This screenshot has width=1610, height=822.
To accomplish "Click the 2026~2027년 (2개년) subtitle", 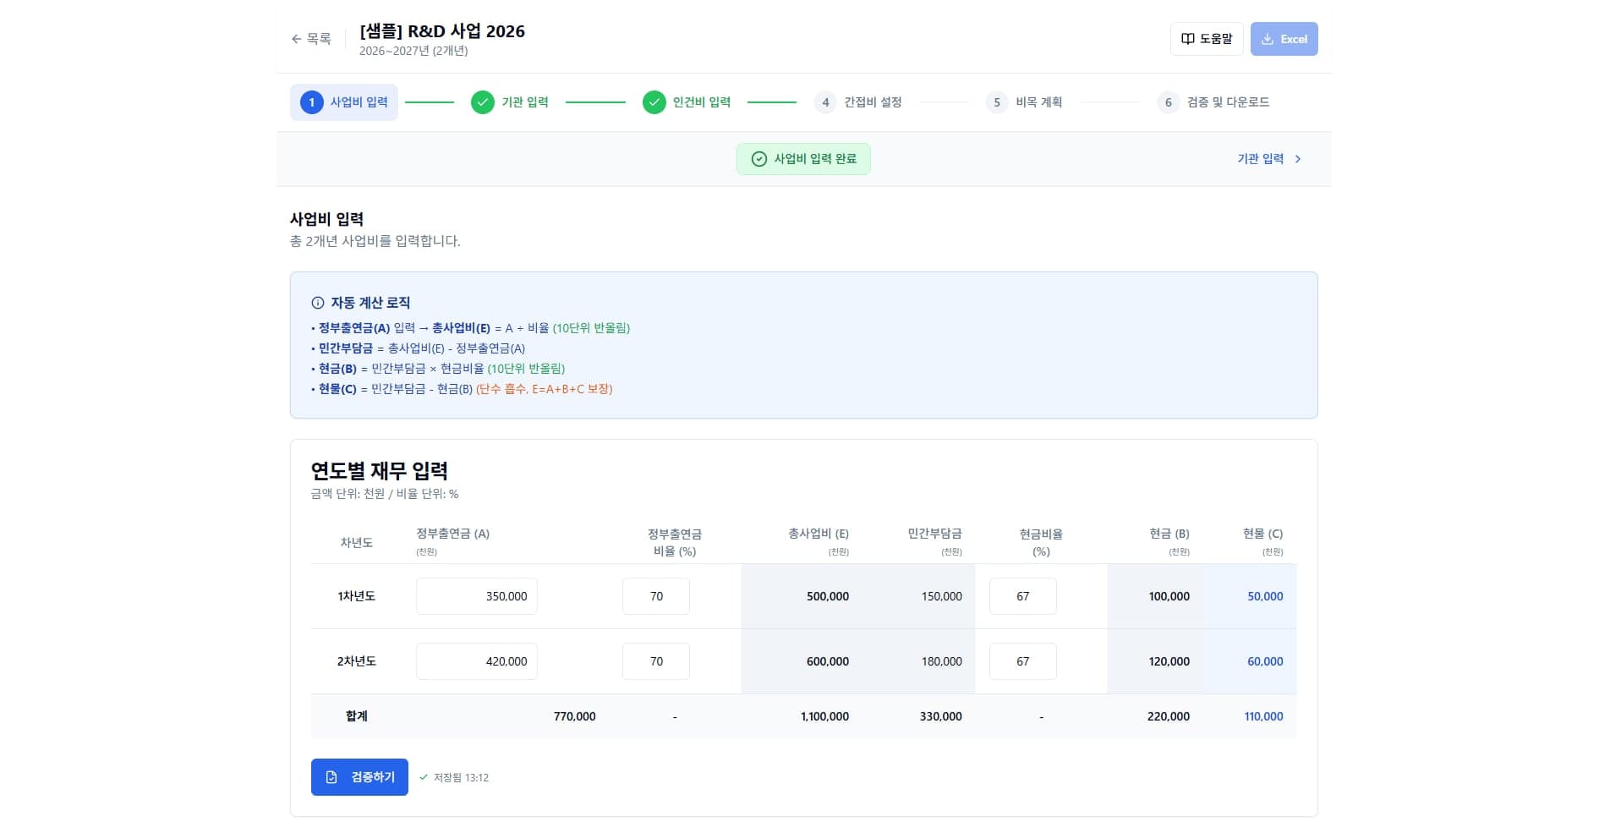I will click(x=413, y=51).
